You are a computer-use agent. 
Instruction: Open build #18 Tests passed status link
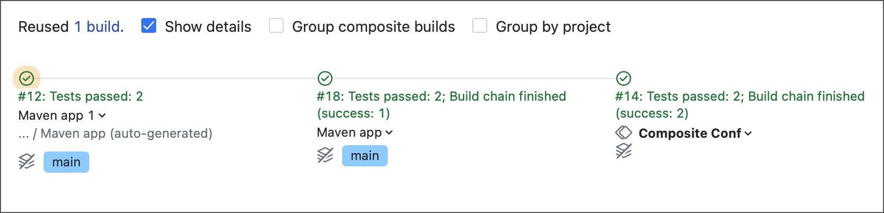click(x=441, y=96)
